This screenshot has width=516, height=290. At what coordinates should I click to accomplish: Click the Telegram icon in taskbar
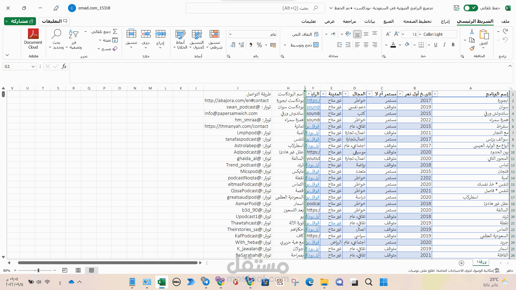206,282
